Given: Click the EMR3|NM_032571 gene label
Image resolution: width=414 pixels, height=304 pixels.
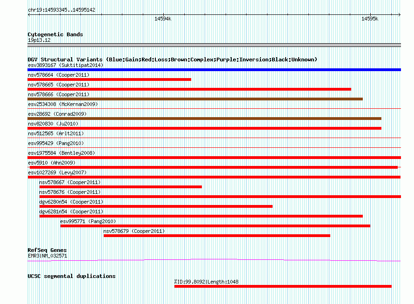Looking at the screenshot, I should click(47, 256).
